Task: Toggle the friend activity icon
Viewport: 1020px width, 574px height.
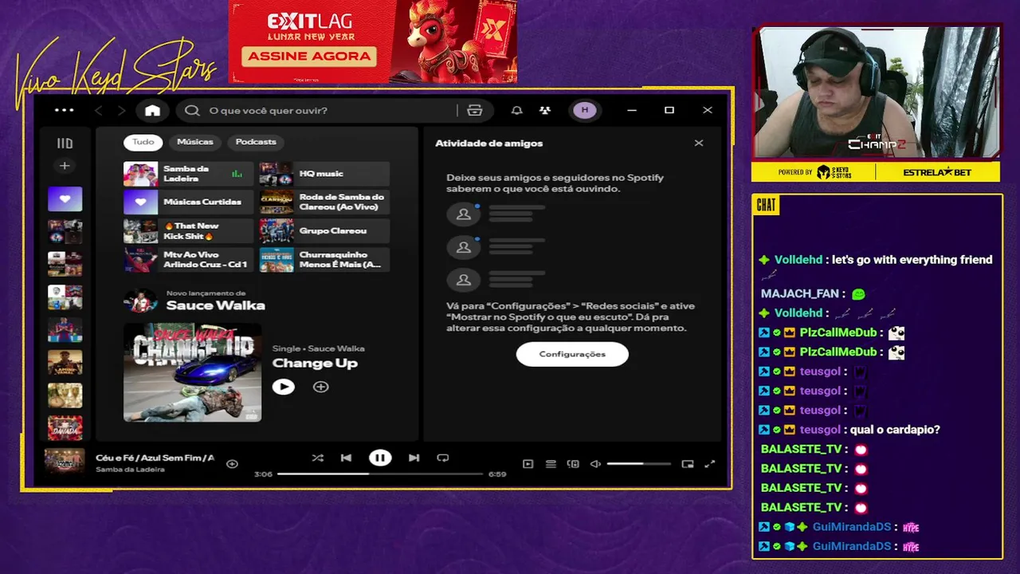Action: (545, 111)
